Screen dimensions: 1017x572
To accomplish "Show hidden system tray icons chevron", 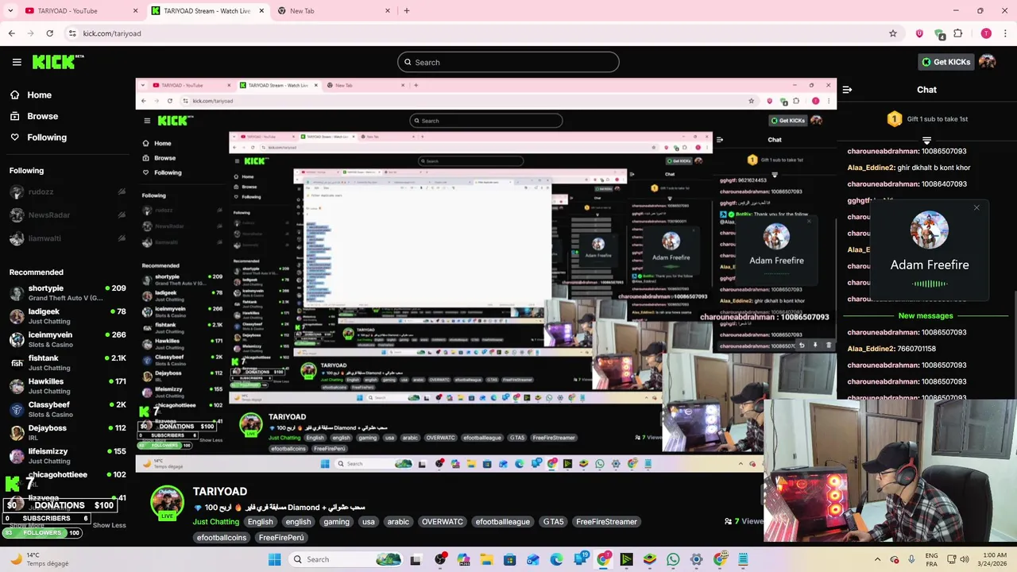I will point(877,559).
